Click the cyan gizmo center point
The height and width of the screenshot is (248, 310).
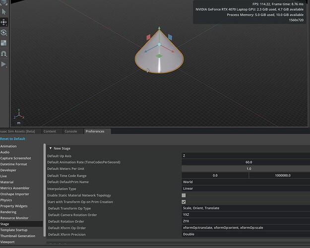159,45
